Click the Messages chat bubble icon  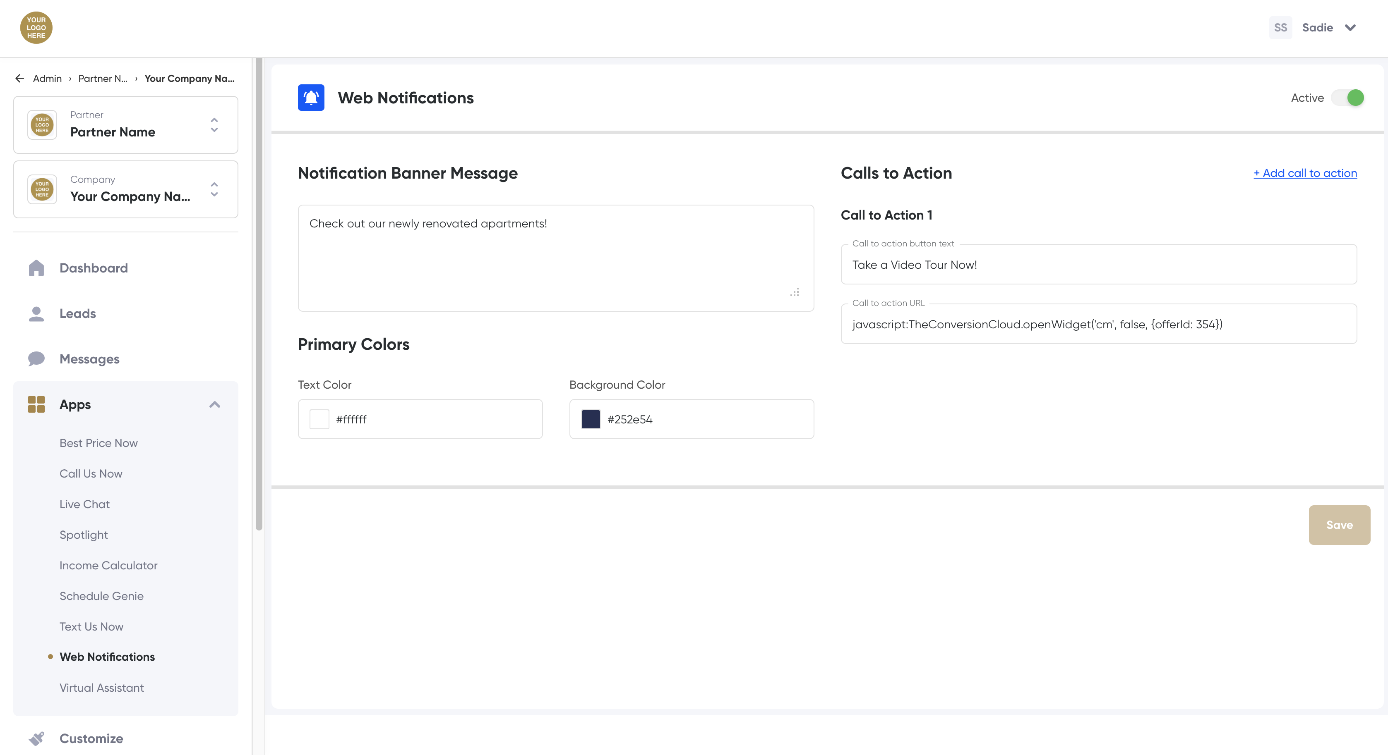(36, 358)
